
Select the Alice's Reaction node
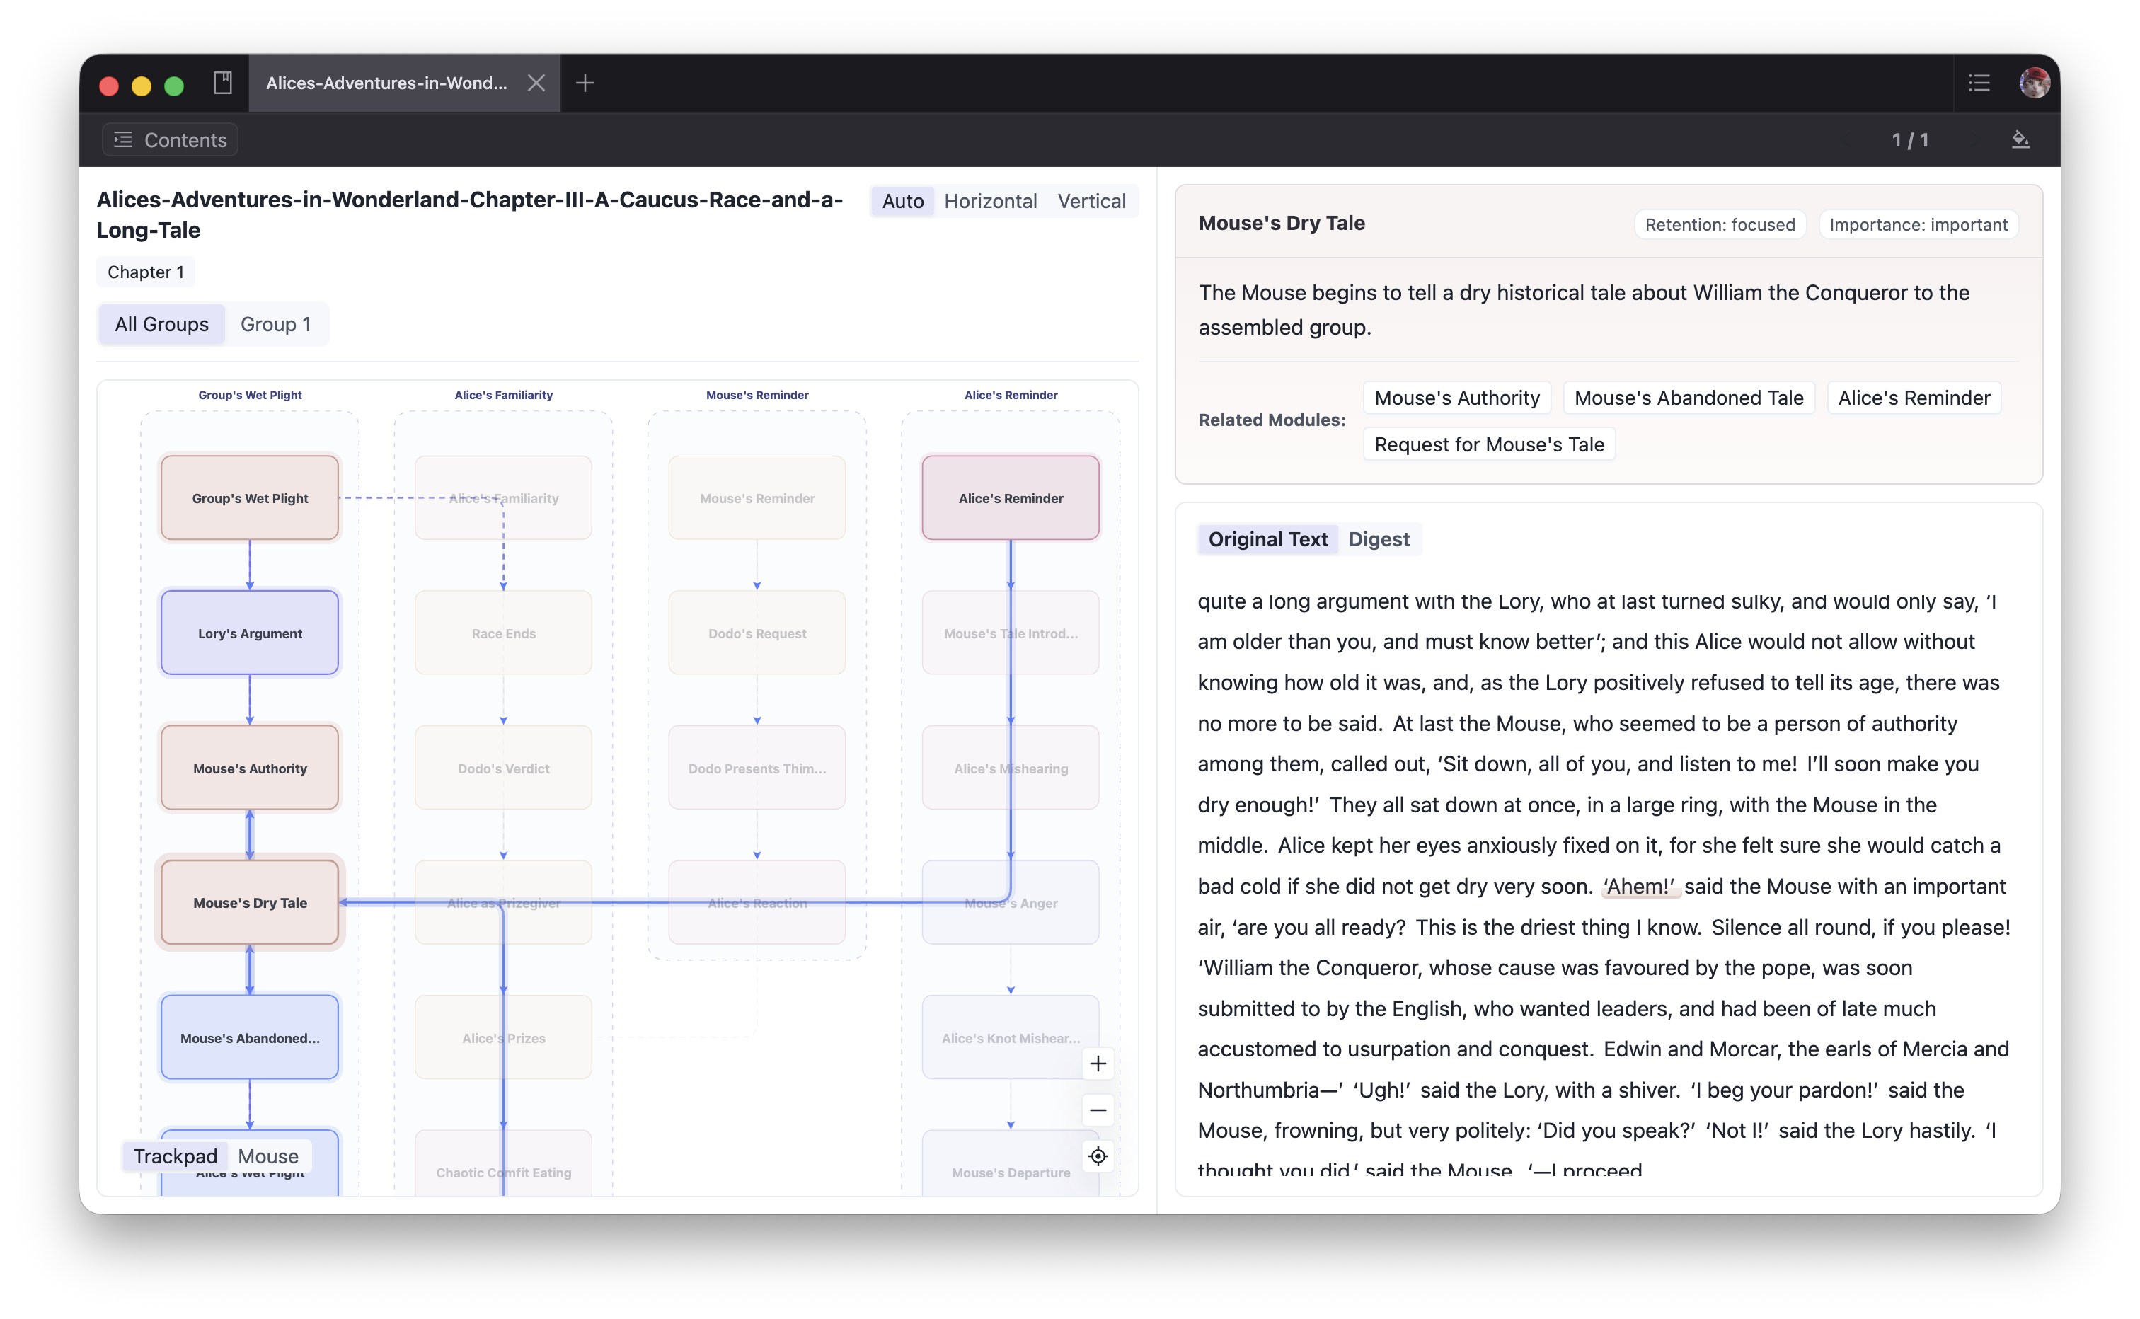click(x=757, y=903)
